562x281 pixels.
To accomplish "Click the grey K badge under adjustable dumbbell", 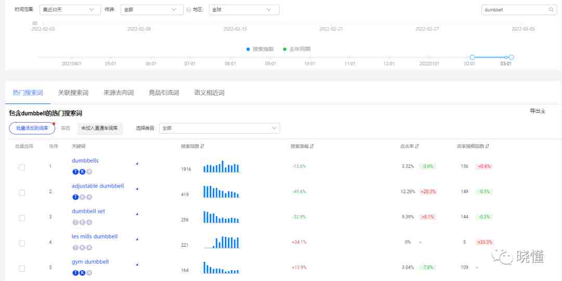I will click(82, 197).
